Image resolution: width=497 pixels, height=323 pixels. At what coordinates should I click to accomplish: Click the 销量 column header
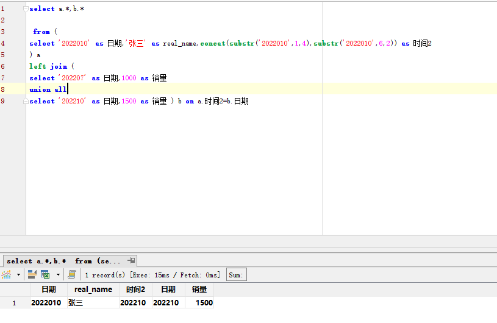pos(199,290)
